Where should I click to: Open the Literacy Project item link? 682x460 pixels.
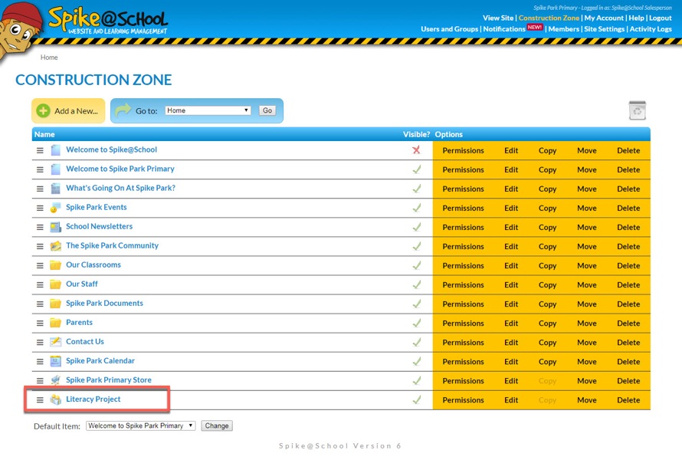tap(93, 399)
